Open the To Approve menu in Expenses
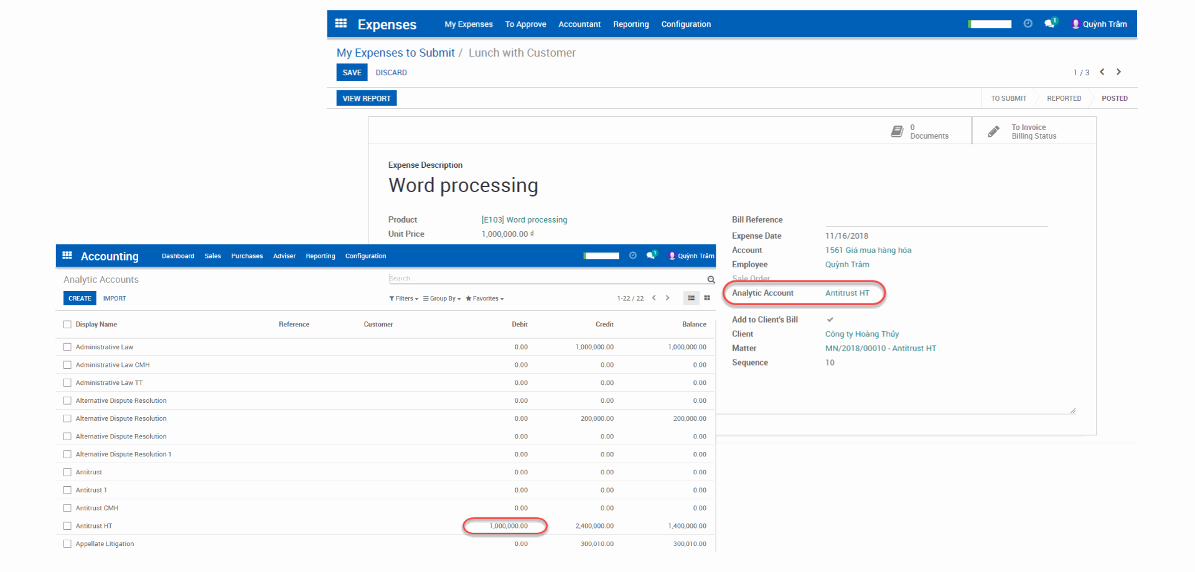 point(525,24)
